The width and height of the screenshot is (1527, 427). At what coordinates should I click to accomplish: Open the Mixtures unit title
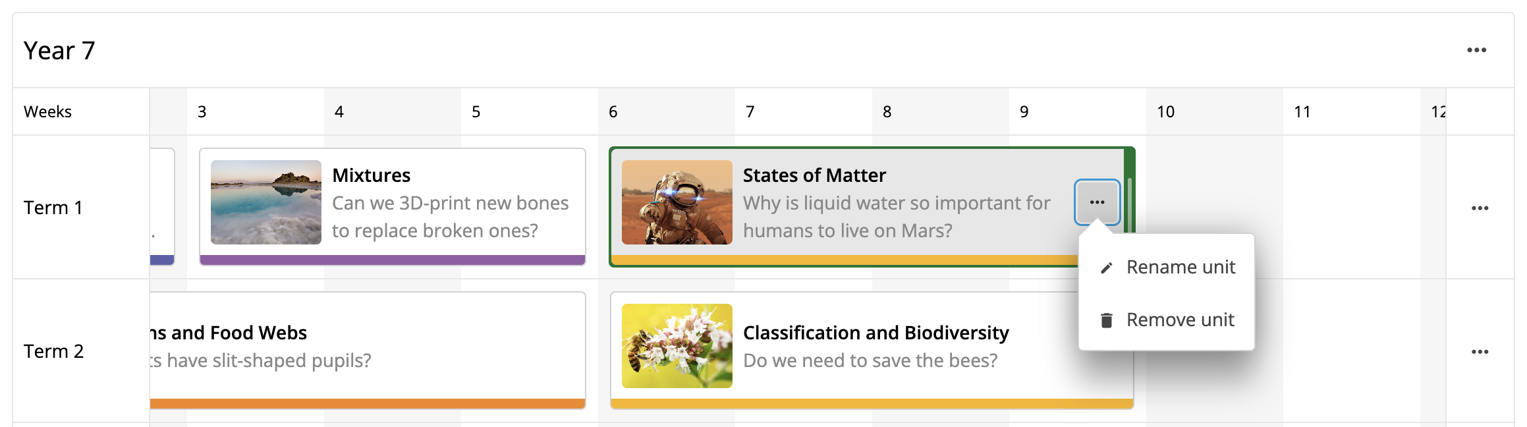pos(371,175)
